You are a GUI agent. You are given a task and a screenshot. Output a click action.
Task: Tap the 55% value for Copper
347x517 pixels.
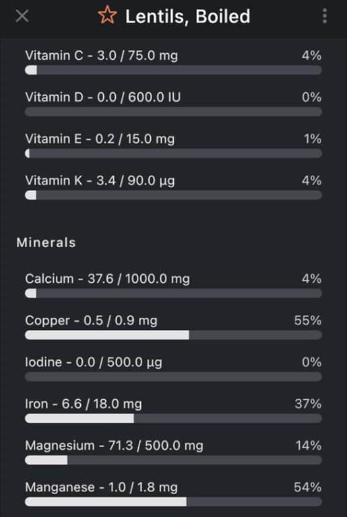308,320
